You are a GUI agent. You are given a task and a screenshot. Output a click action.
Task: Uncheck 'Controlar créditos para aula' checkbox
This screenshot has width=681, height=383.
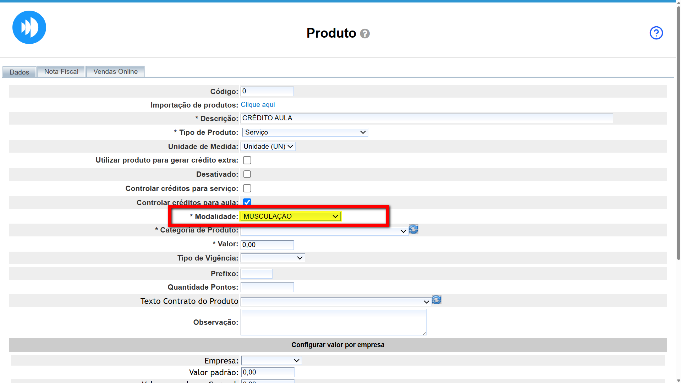247,202
